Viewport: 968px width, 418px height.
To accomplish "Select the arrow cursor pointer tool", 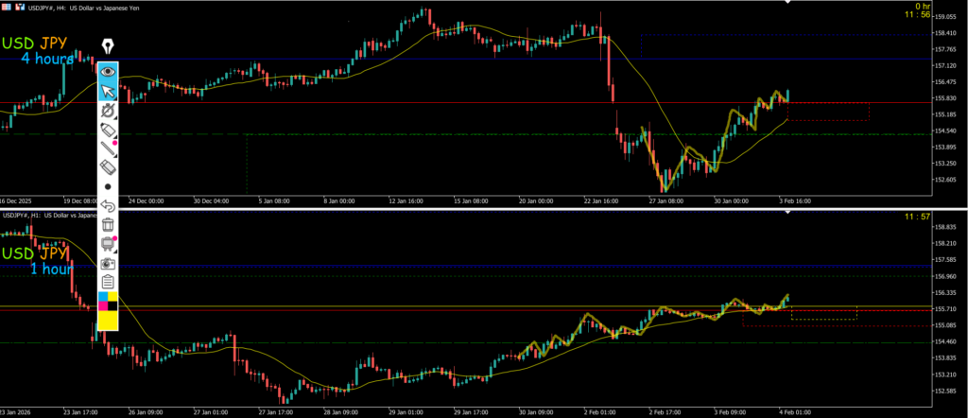I will click(108, 91).
